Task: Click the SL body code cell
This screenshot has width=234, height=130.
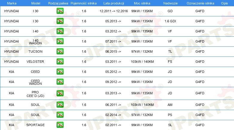Action: 170,125
